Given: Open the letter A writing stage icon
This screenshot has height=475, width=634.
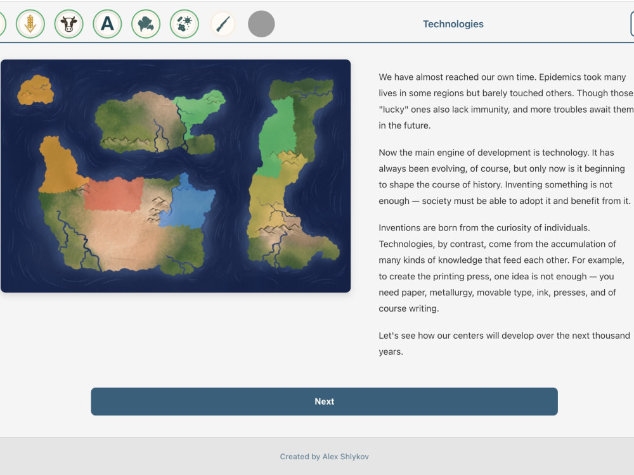Looking at the screenshot, I should pyautogui.click(x=107, y=24).
